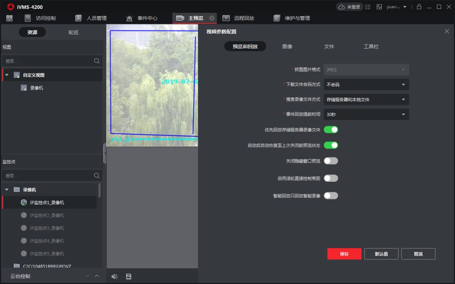
Task: Click the cloud not-logged-in button
Action: pyautogui.click(x=349, y=7)
